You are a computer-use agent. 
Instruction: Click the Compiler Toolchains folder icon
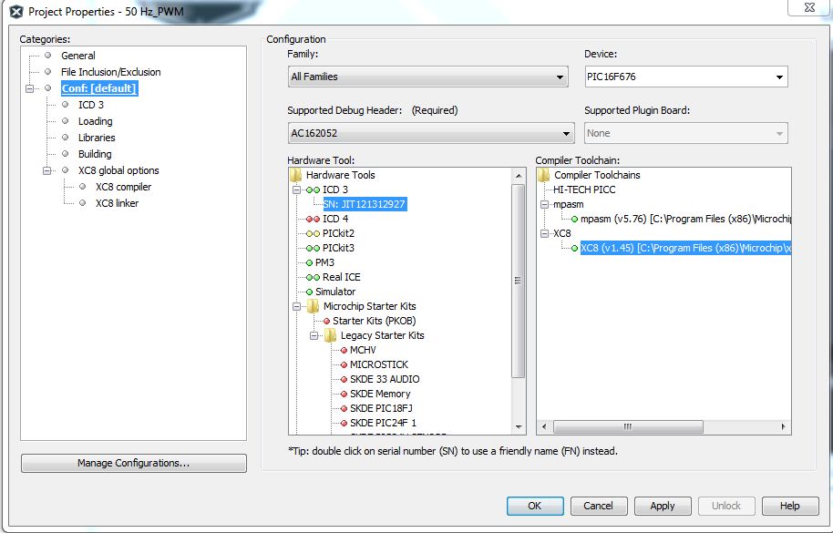tap(544, 175)
